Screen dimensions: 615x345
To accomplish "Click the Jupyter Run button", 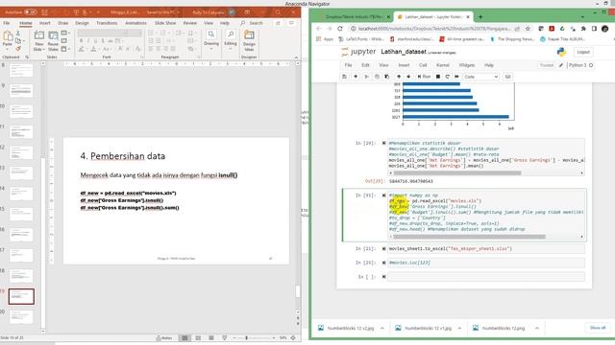I will click(424, 77).
